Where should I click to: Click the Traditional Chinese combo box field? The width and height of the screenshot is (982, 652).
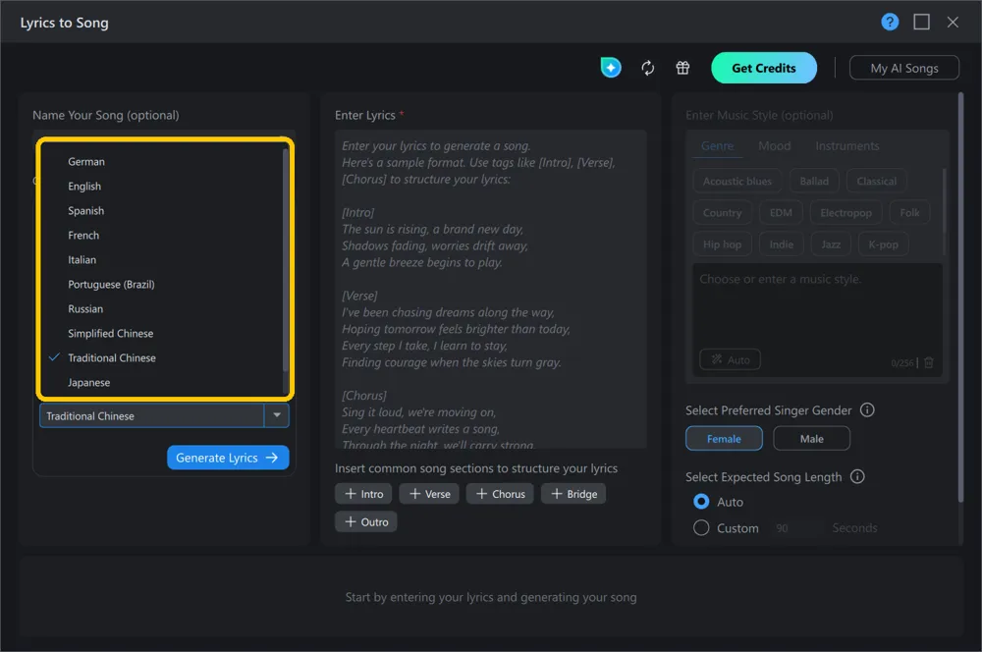(x=151, y=415)
